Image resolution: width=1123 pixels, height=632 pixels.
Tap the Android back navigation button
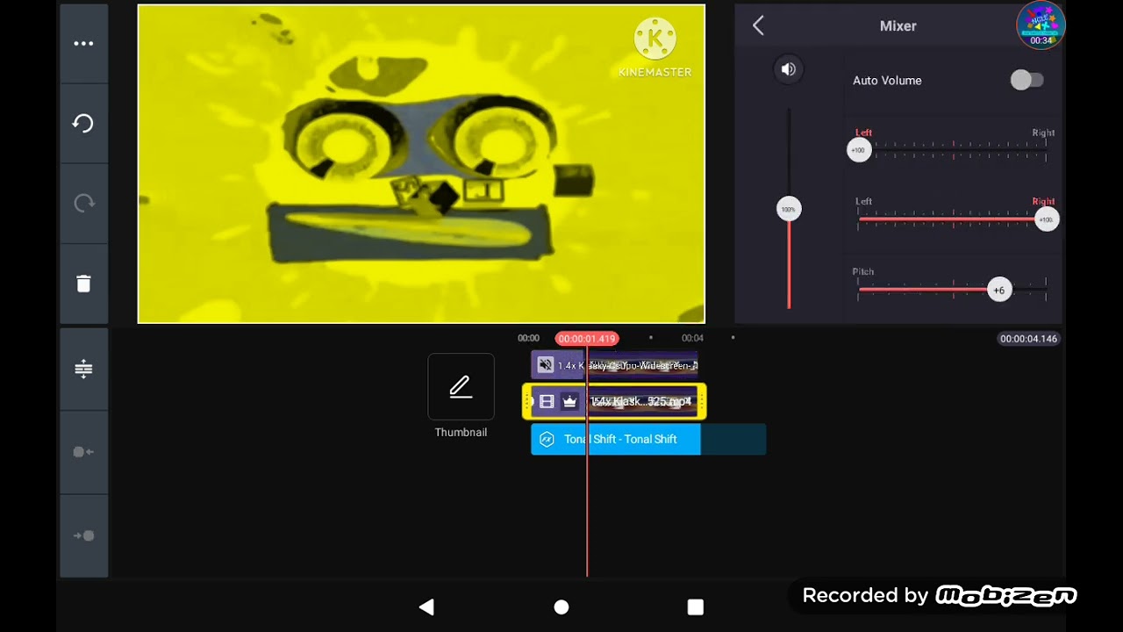(x=426, y=607)
